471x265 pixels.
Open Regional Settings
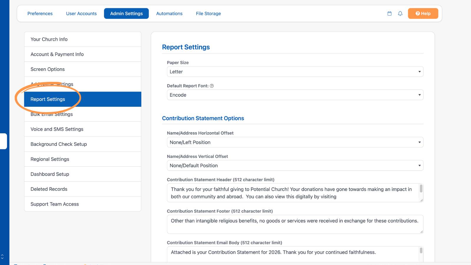pos(83,159)
